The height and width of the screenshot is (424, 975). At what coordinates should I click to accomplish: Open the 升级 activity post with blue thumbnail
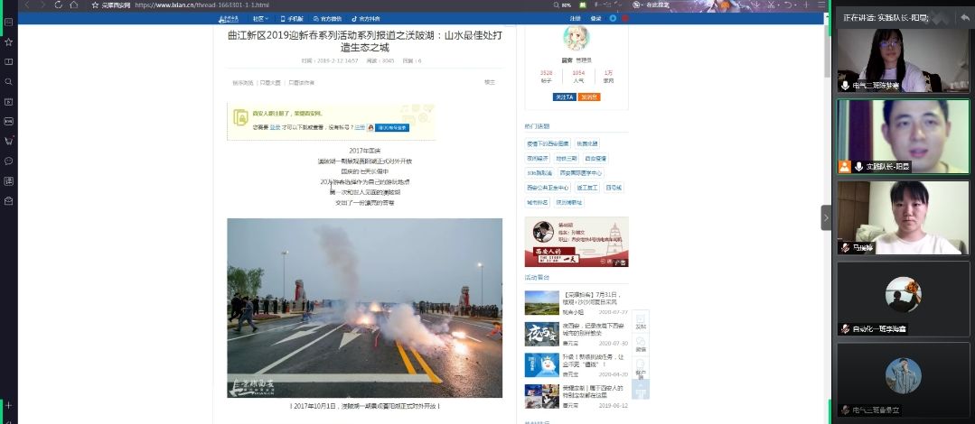(x=591, y=361)
